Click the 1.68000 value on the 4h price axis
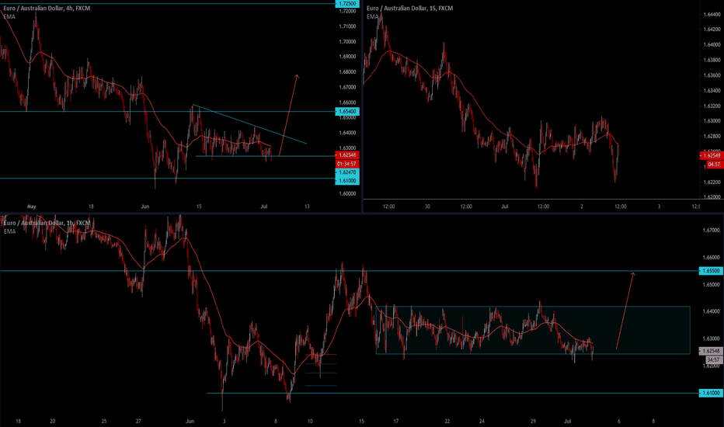This screenshot has width=724, height=427. (x=347, y=72)
